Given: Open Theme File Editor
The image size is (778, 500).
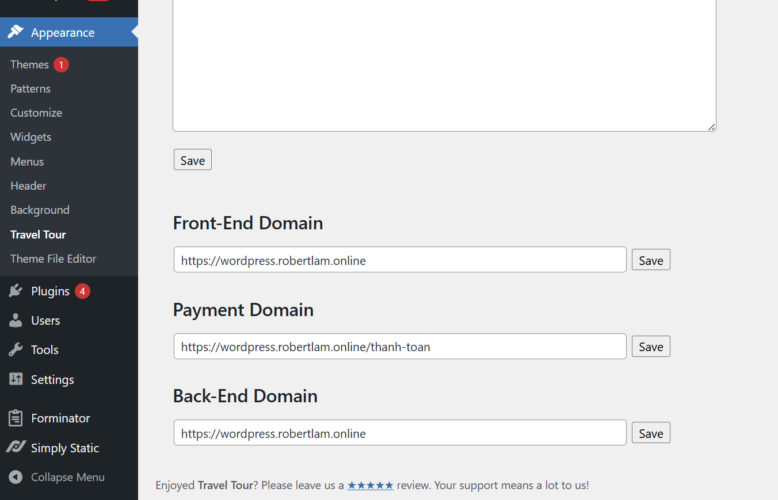Looking at the screenshot, I should (x=53, y=259).
